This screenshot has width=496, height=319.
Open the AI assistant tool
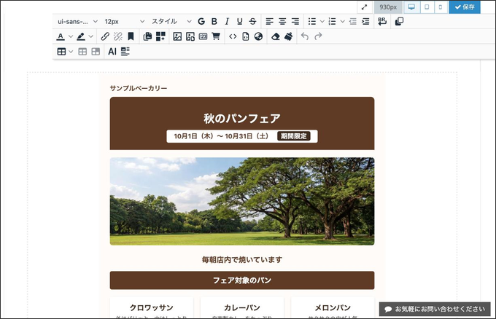click(x=112, y=52)
